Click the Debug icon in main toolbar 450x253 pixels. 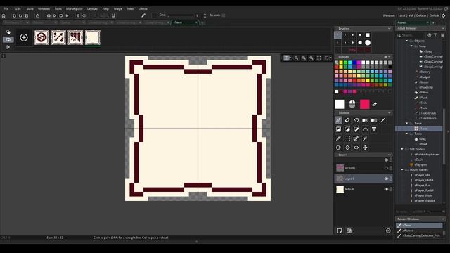click(x=49, y=15)
